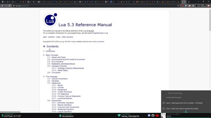Open '2.5.1 – Garbage-Collection Metamethods'
211x118 pixels.
coord(68,68)
